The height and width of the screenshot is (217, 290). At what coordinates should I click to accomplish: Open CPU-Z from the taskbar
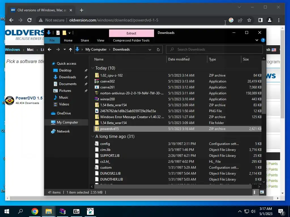[90, 211]
